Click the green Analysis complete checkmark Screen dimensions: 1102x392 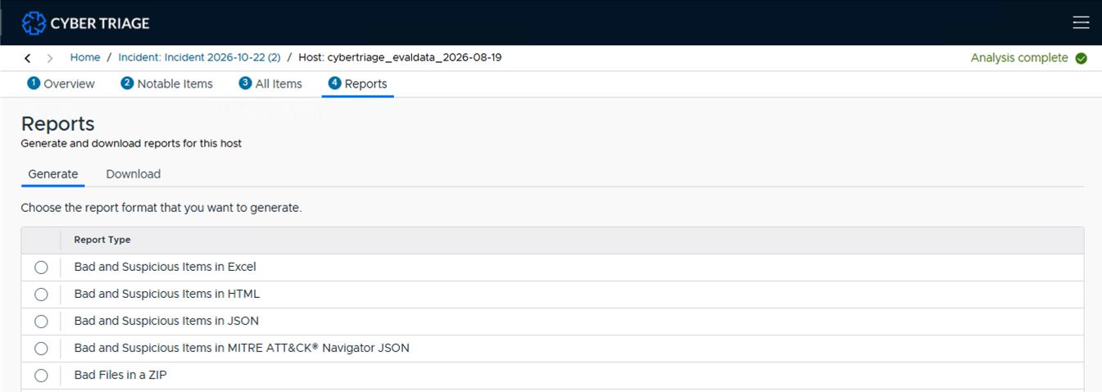[x=1081, y=58]
